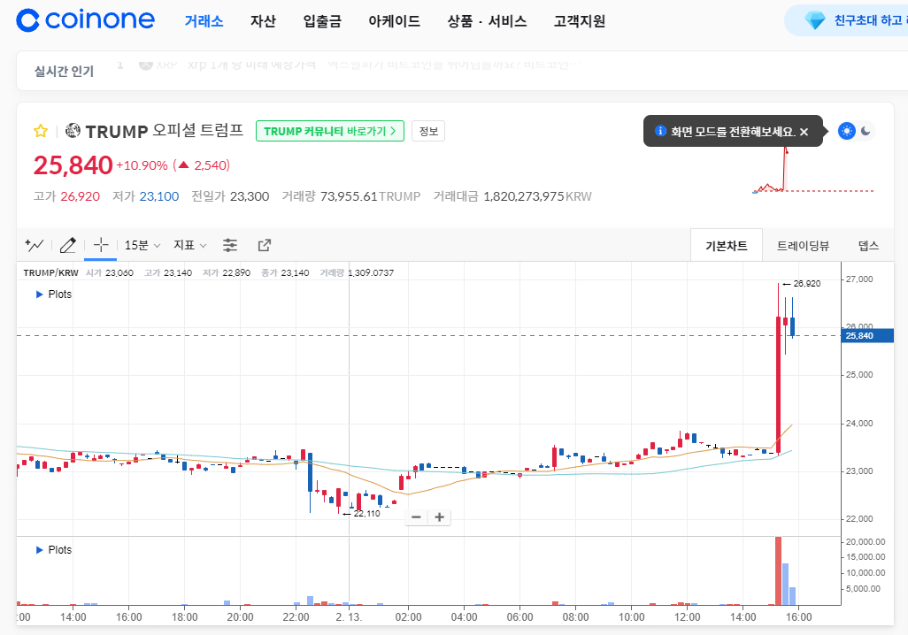Zoom out chart with minus button
This screenshot has height=635, width=908.
click(x=416, y=516)
